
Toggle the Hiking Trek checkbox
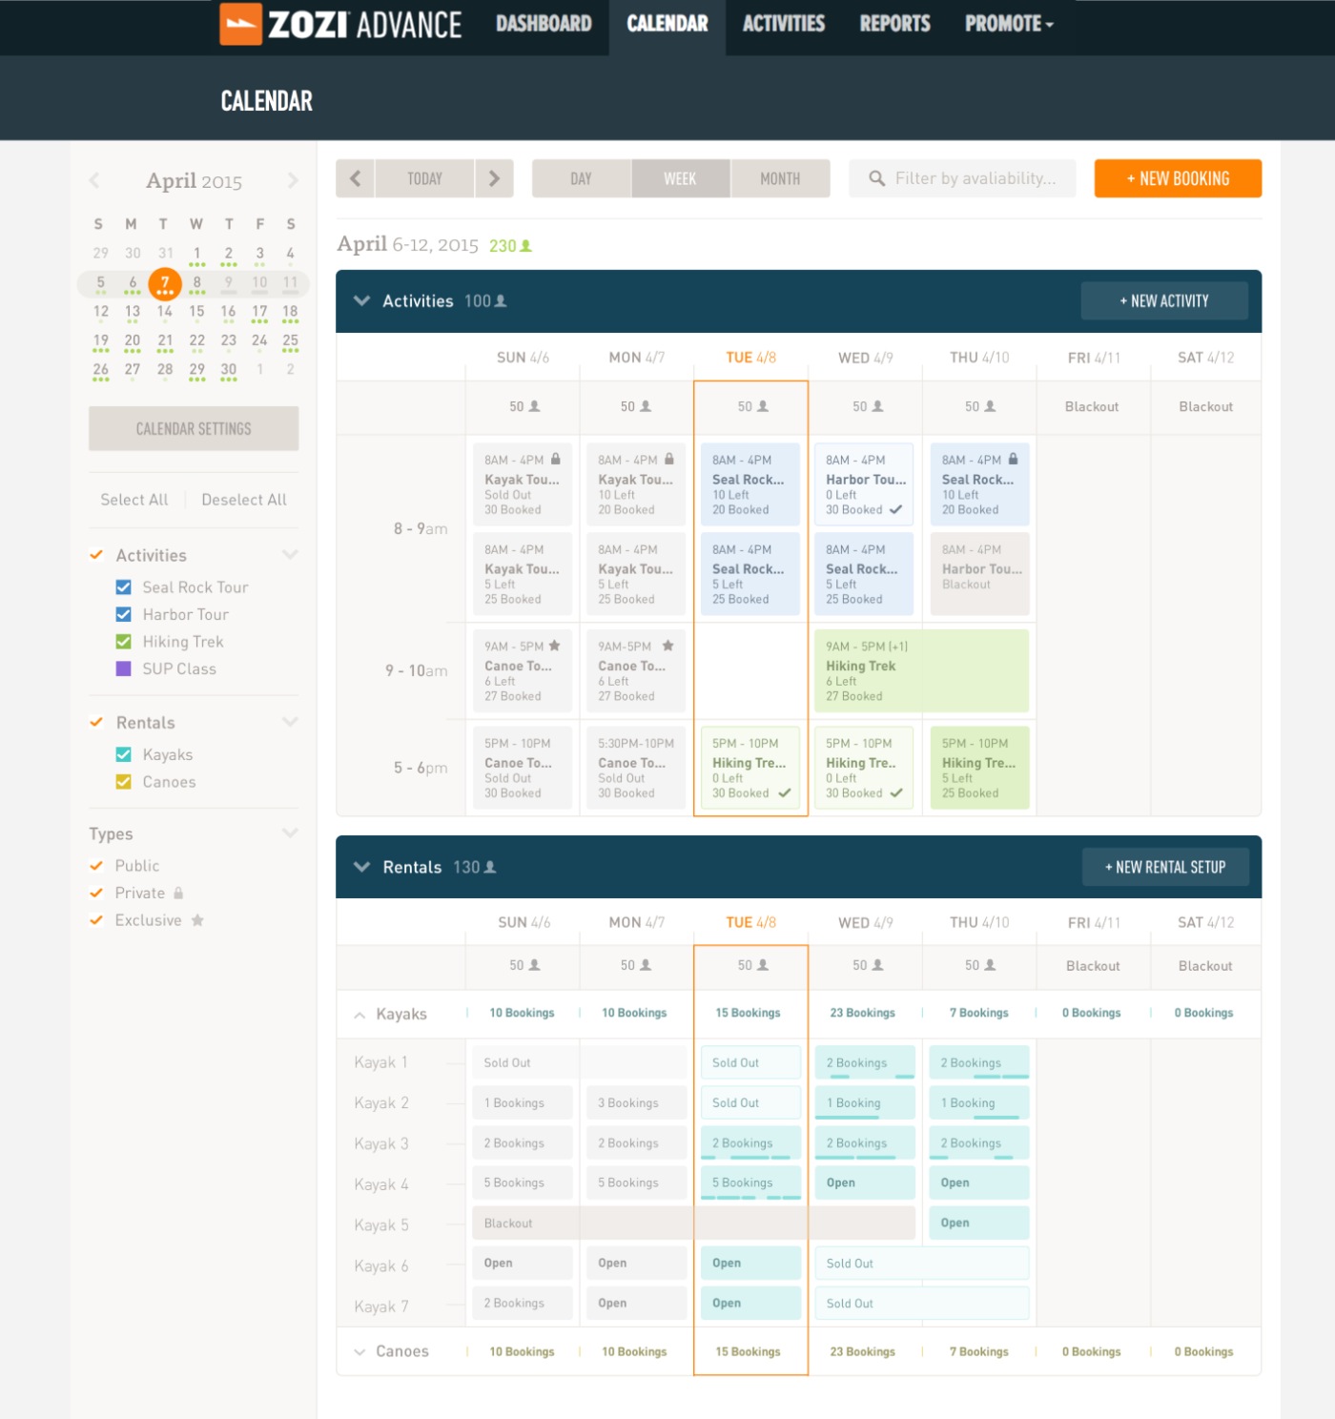coord(124,642)
